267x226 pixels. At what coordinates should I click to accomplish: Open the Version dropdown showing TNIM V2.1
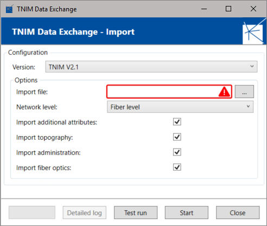(151, 67)
